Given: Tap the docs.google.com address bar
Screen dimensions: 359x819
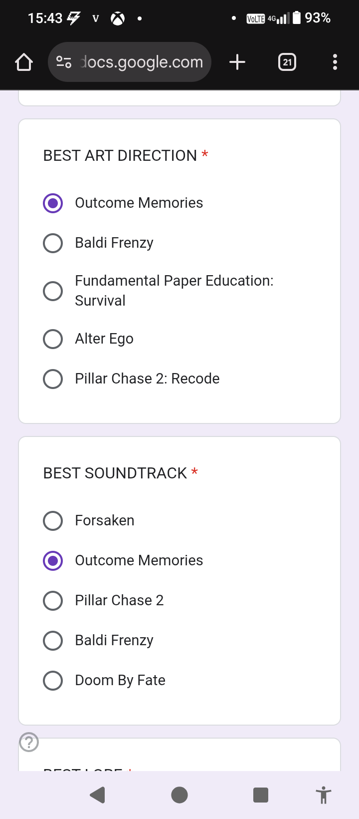Looking at the screenshot, I should (x=142, y=62).
